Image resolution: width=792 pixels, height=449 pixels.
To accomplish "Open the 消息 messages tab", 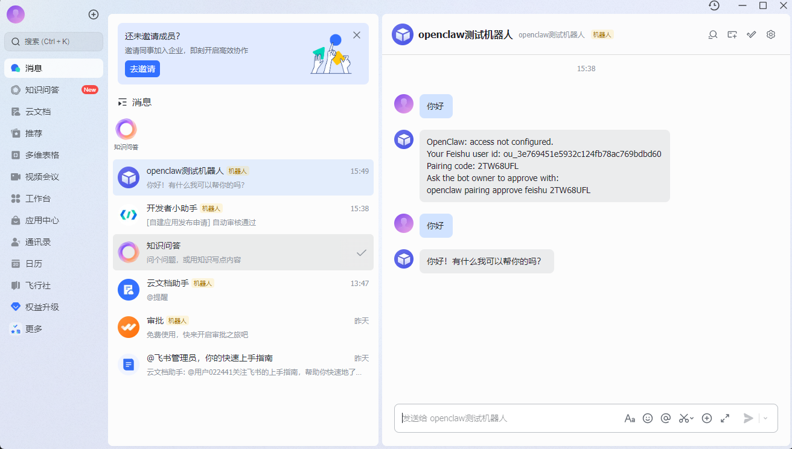I will point(54,68).
